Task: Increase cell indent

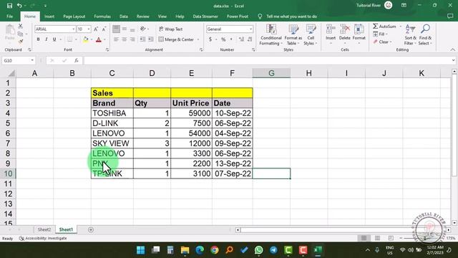Action: [x=151, y=39]
